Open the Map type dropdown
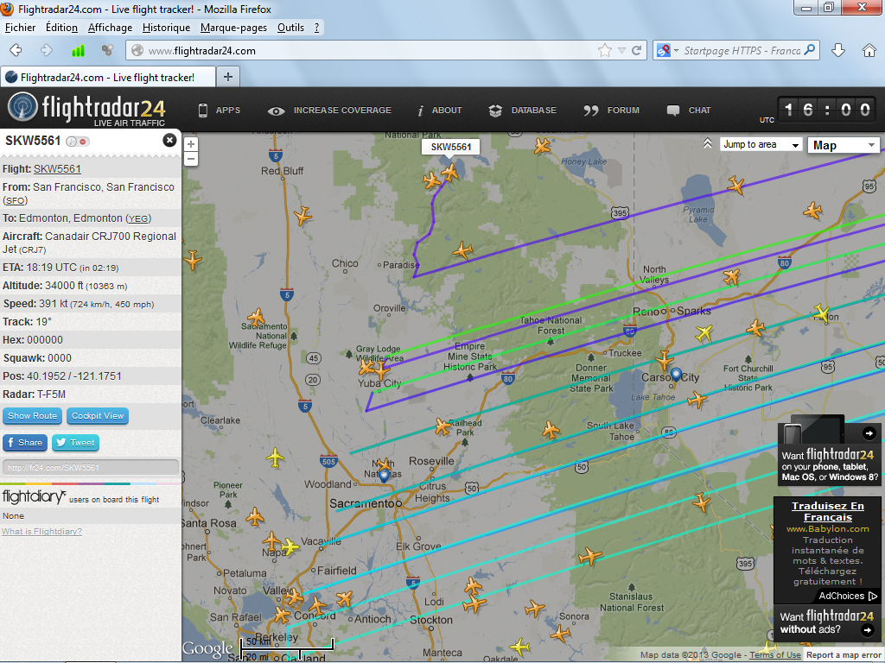Viewport: 885px width, 663px height. click(x=844, y=145)
